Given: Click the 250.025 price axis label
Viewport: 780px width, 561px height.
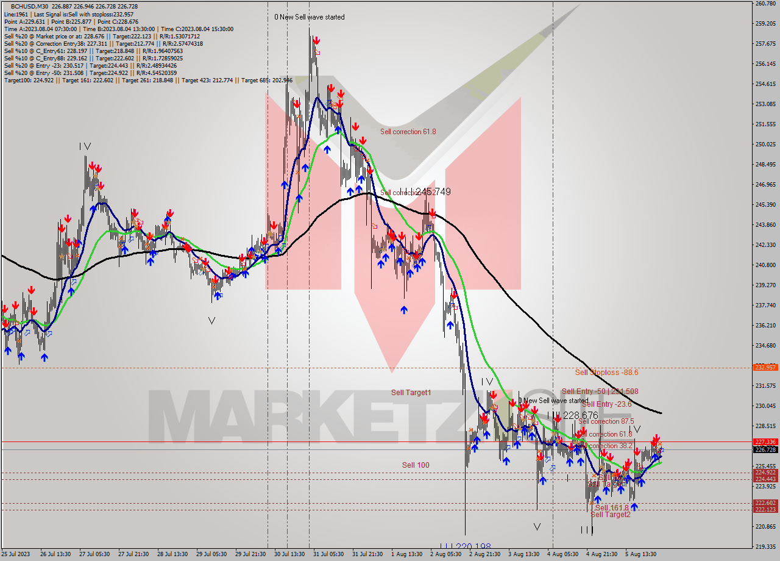Looking at the screenshot, I should [765, 145].
